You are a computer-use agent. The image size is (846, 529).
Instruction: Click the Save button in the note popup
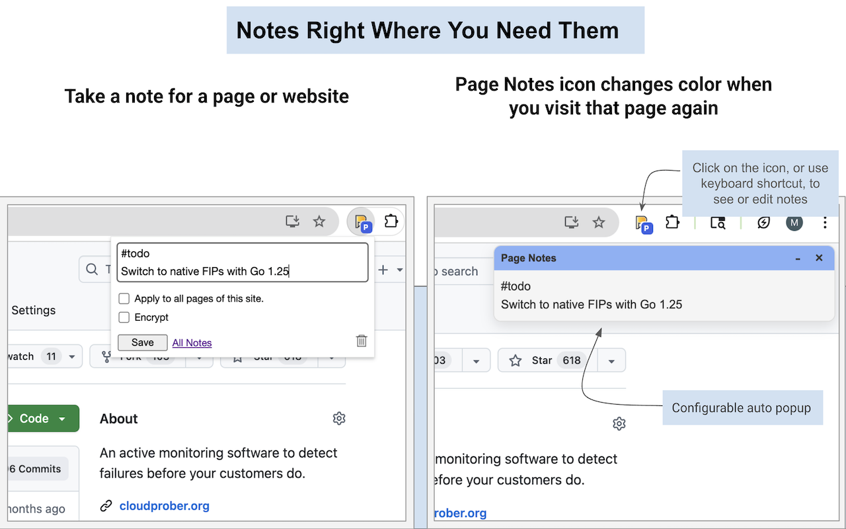[x=142, y=343]
